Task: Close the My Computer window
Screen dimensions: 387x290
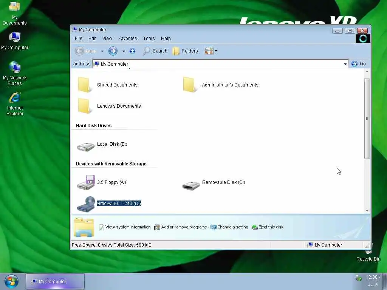Action: (362, 31)
